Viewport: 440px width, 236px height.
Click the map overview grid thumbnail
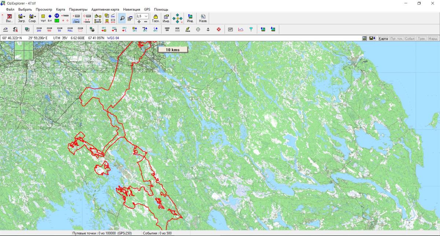(24, 50)
